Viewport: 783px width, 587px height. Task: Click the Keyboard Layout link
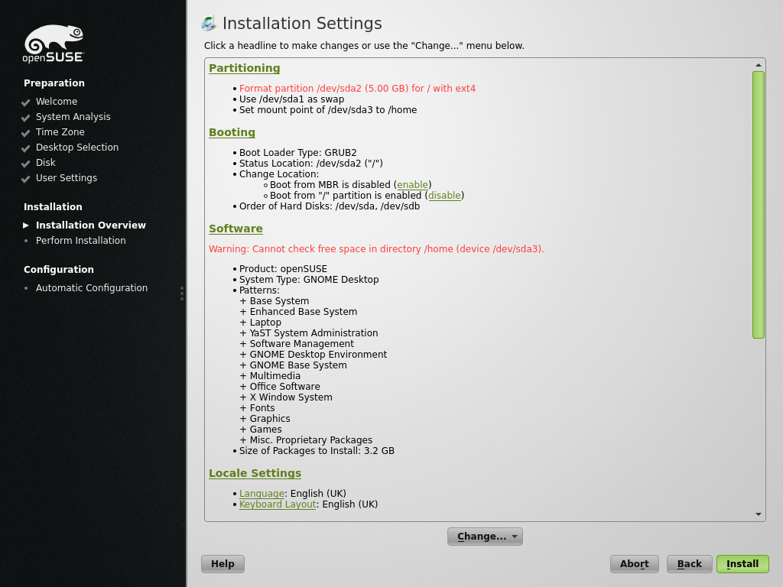click(x=278, y=504)
